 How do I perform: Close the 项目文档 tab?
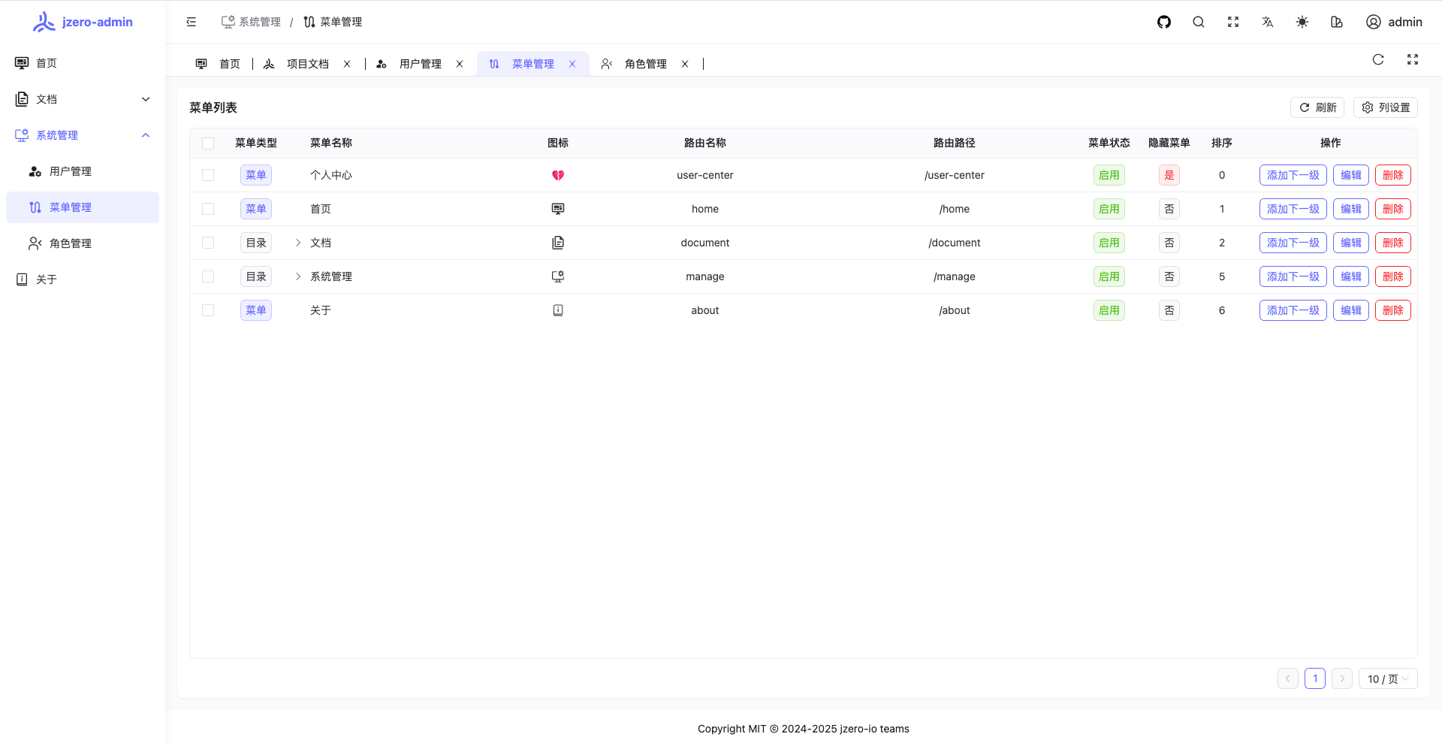347,64
